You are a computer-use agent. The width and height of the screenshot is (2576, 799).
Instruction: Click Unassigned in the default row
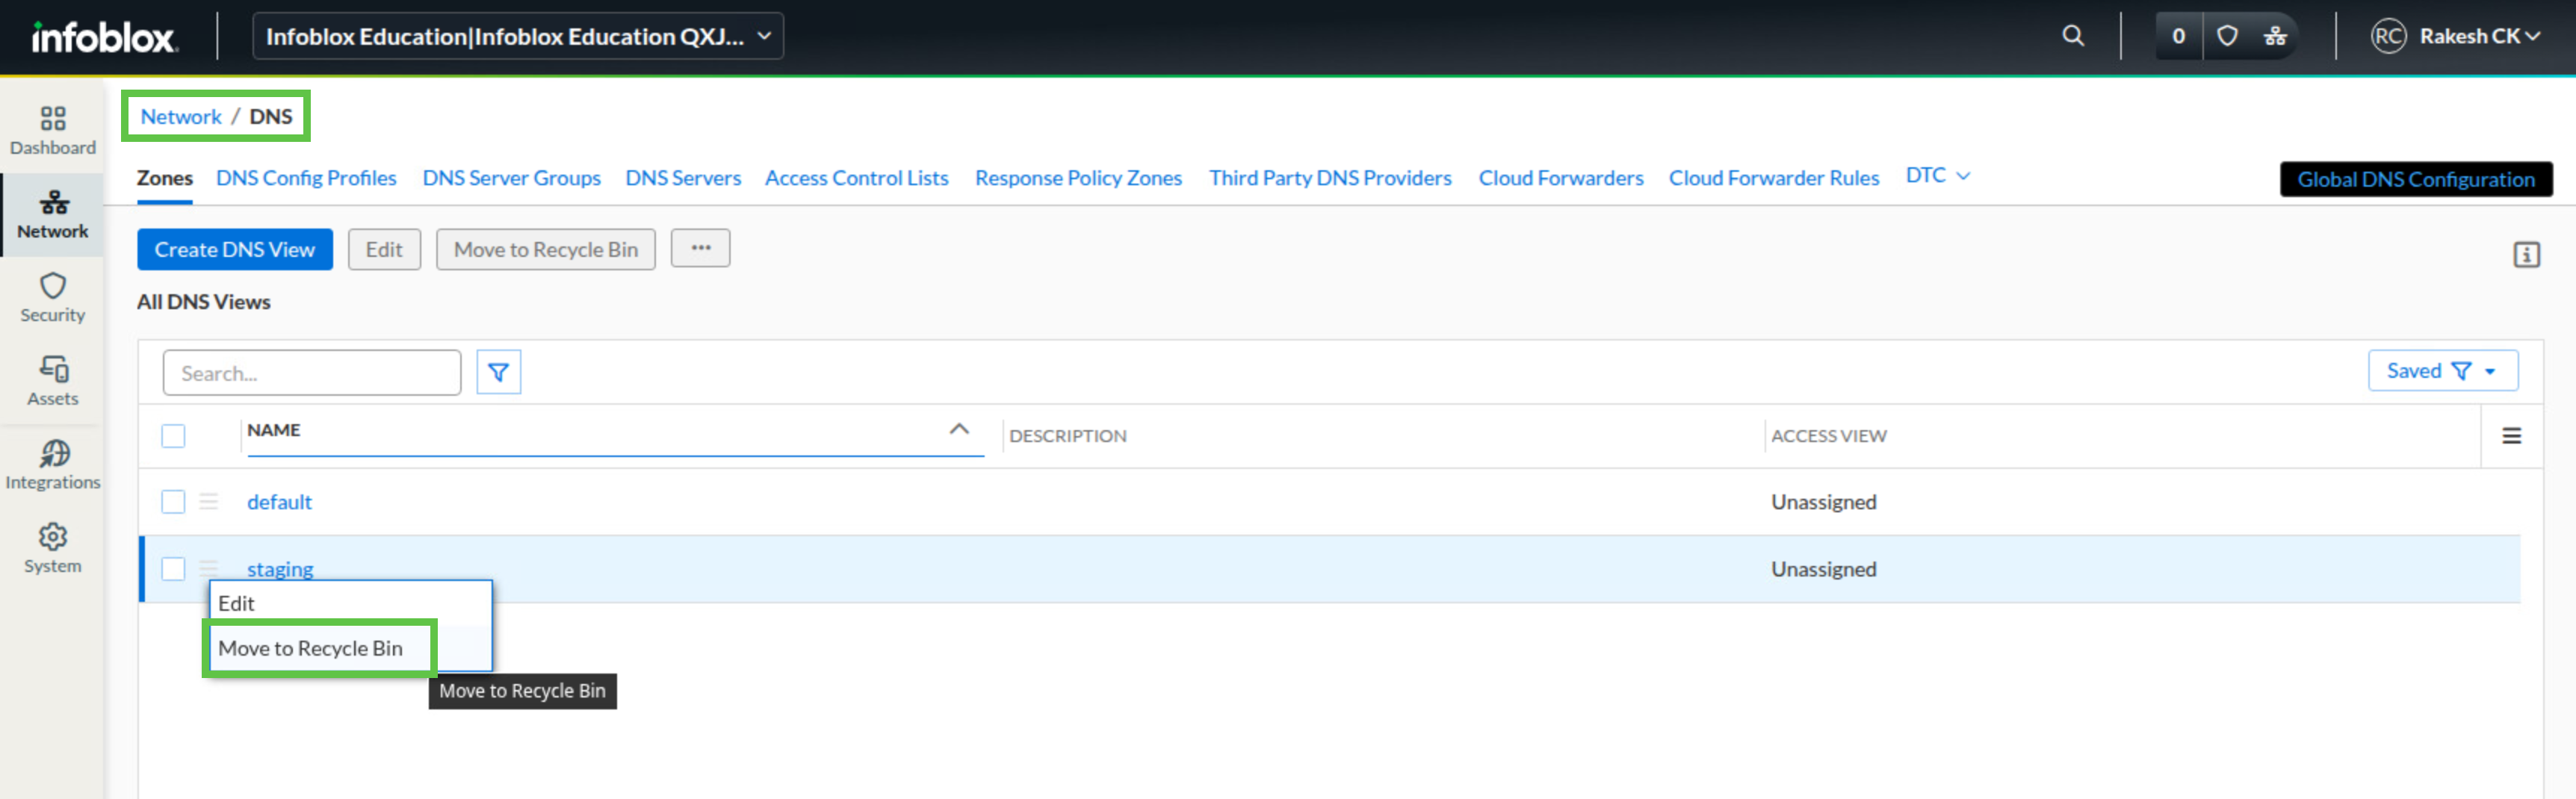click(x=1824, y=502)
